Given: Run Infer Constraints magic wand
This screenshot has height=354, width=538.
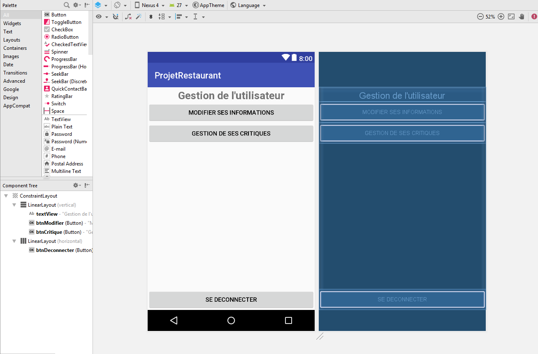Looking at the screenshot, I should 139,16.
